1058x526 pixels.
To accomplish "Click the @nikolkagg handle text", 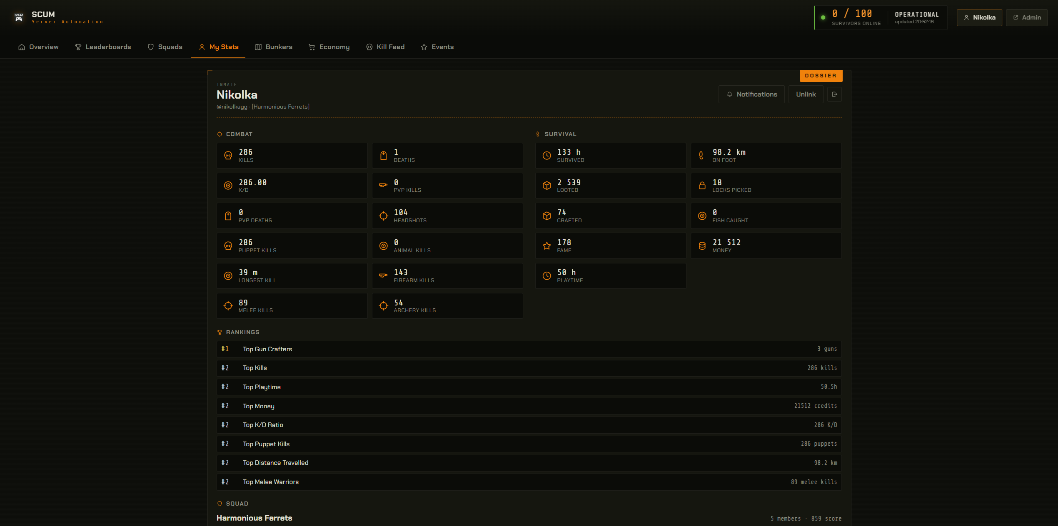I will click(x=232, y=107).
